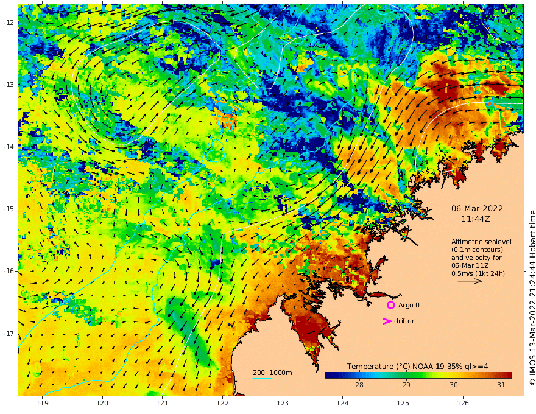The width and height of the screenshot is (536, 414).
Task: Click the longitude label 126
Action: (463, 403)
